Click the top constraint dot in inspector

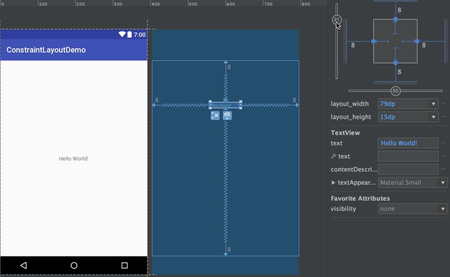pos(396,20)
